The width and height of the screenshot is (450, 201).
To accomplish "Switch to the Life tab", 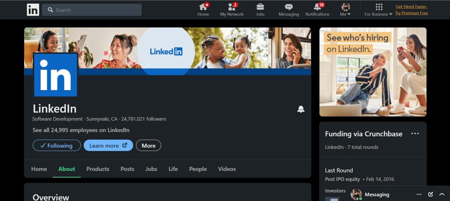I will tap(173, 169).
